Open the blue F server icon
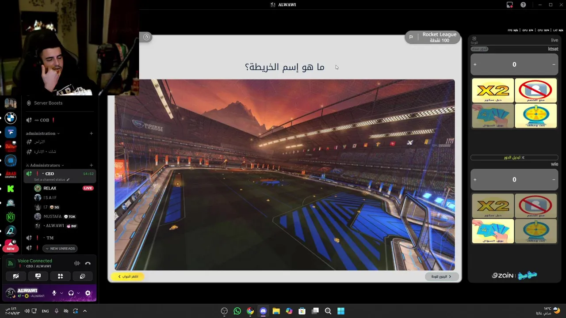Viewport: 566px width, 318px height. (11, 132)
